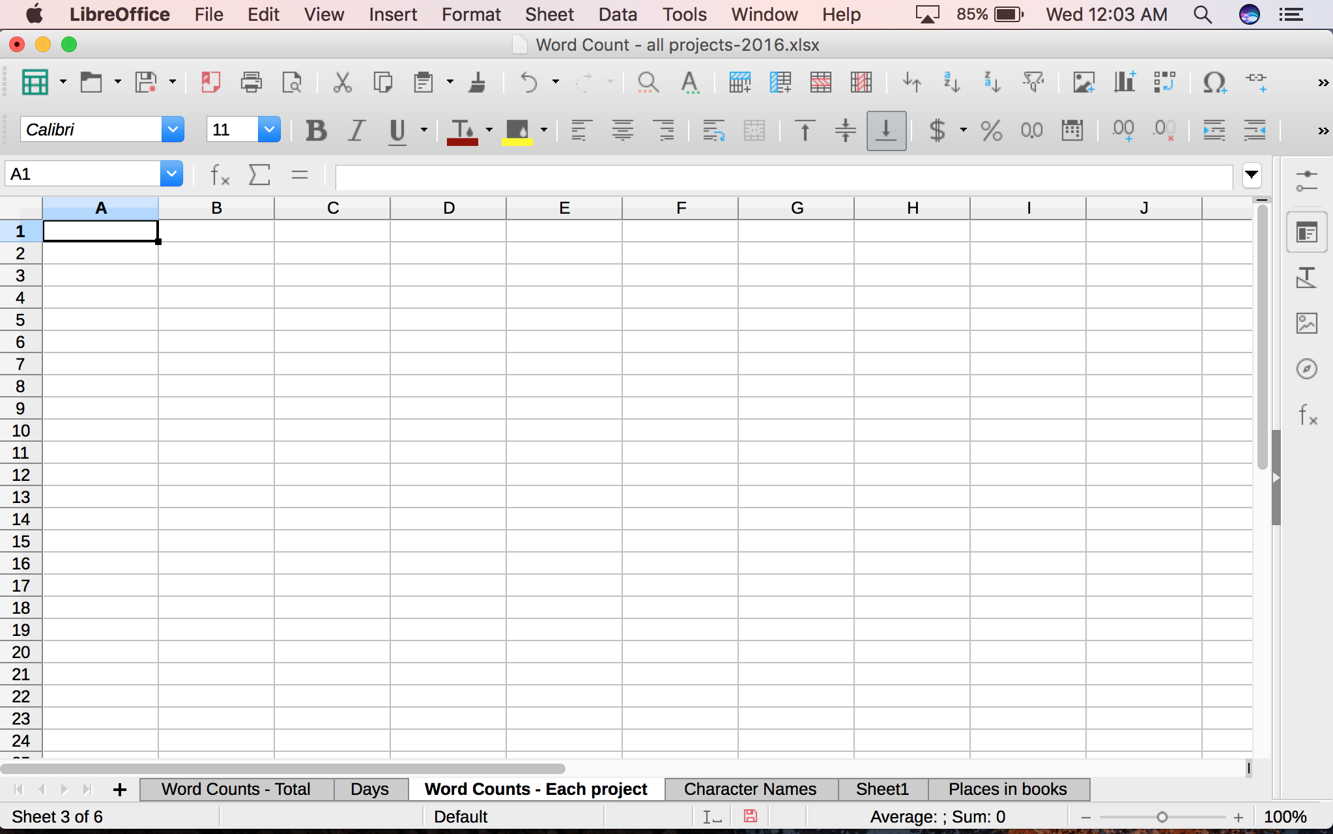The height and width of the screenshot is (834, 1333).
Task: Click the Currency formatting icon
Action: 936,130
